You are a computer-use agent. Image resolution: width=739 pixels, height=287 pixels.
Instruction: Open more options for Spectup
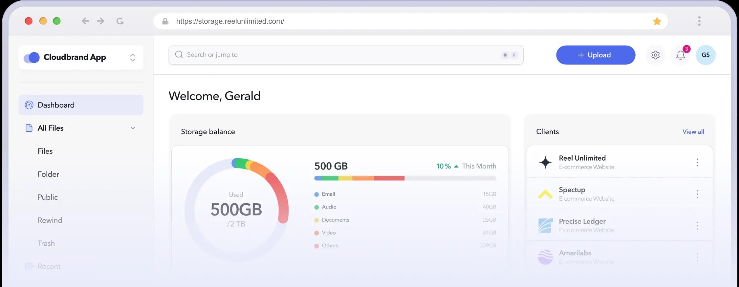click(697, 194)
